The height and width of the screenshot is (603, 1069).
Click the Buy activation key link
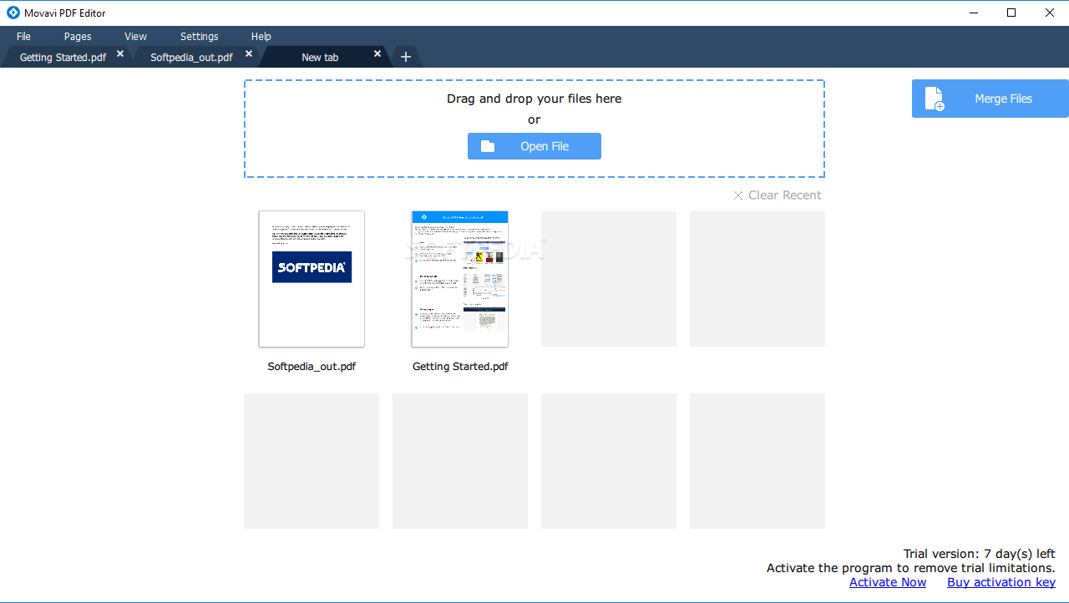pyautogui.click(x=1001, y=582)
